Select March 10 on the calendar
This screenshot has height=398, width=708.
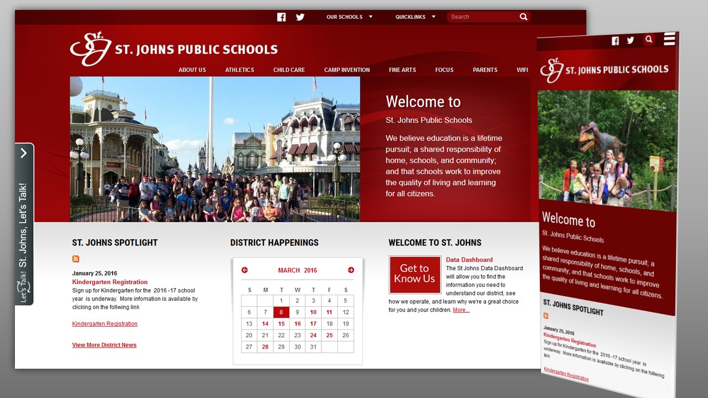tap(314, 312)
